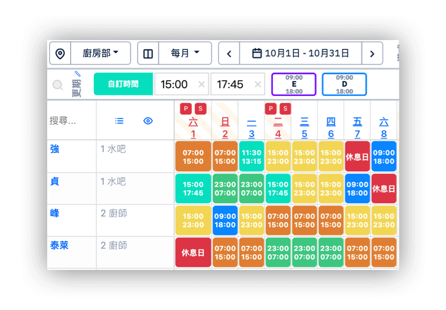Screen dimensions: 446x310
Task: Click the 自訂時間 button
Action: click(123, 84)
